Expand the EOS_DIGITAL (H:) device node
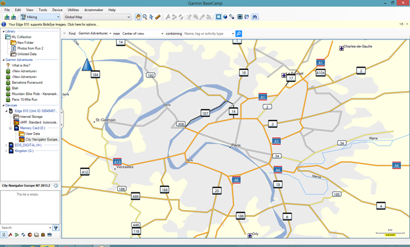 6,145
